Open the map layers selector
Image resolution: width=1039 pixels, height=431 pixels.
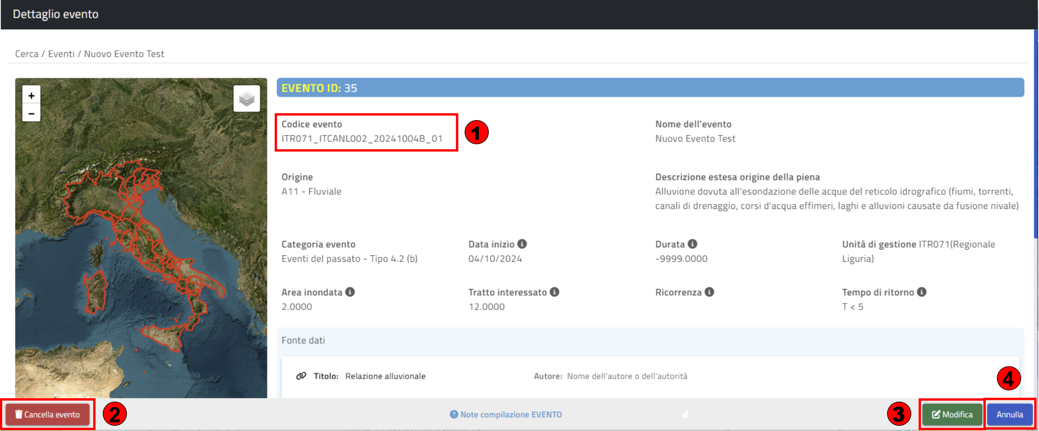click(246, 98)
